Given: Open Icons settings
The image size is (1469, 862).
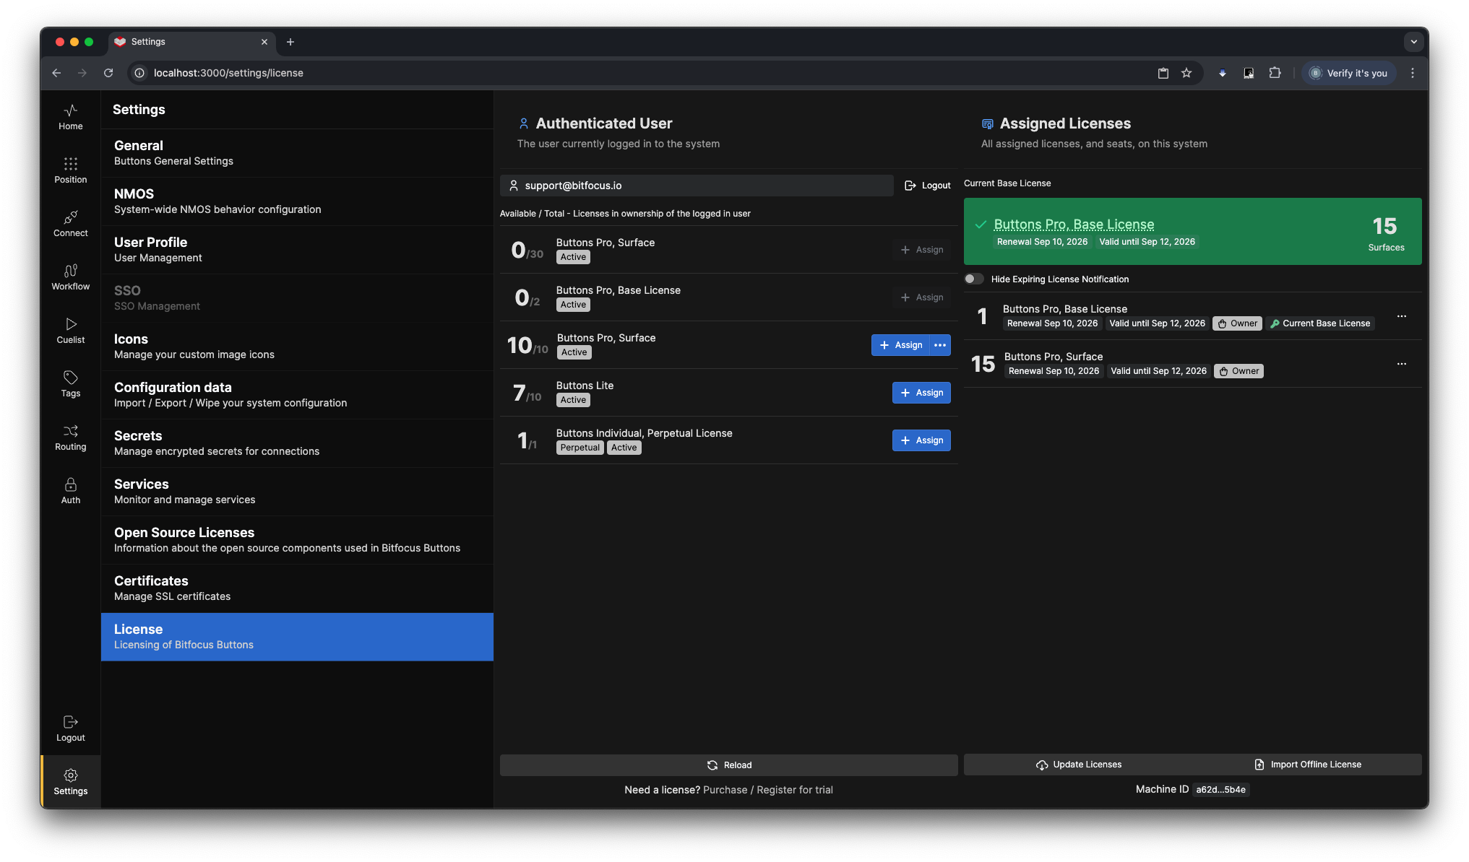Looking at the screenshot, I should pyautogui.click(x=297, y=347).
